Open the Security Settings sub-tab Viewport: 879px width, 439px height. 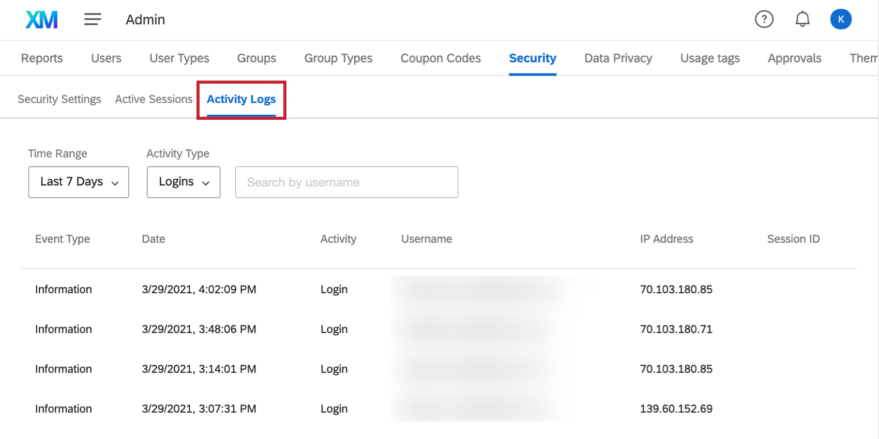click(x=59, y=99)
